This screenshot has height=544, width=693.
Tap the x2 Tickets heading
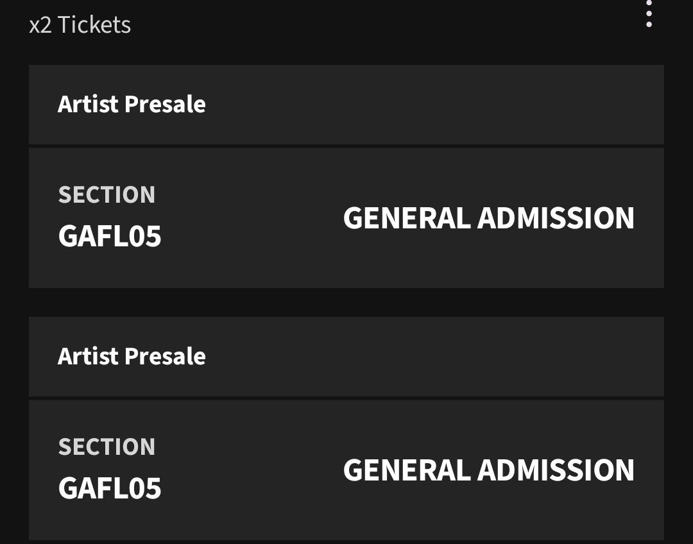(80, 25)
